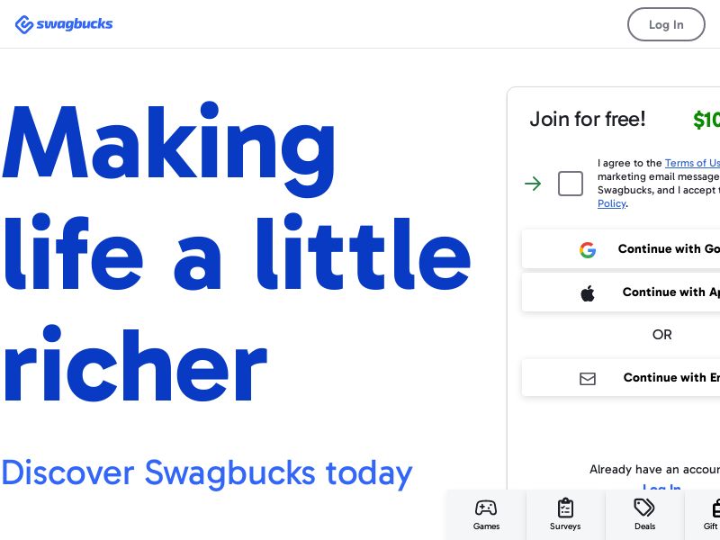The width and height of the screenshot is (720, 540).
Task: Check the Terms of Use agreement box
Action: [x=571, y=184]
